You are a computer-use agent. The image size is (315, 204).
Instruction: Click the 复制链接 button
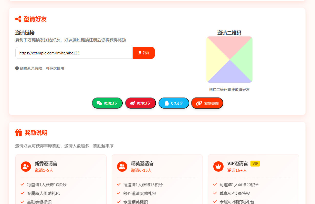coord(207,103)
